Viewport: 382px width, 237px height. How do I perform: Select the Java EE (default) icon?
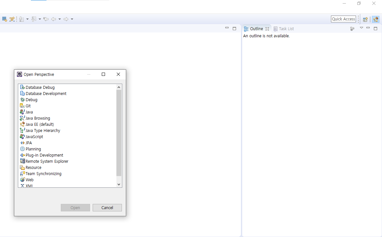coord(22,124)
